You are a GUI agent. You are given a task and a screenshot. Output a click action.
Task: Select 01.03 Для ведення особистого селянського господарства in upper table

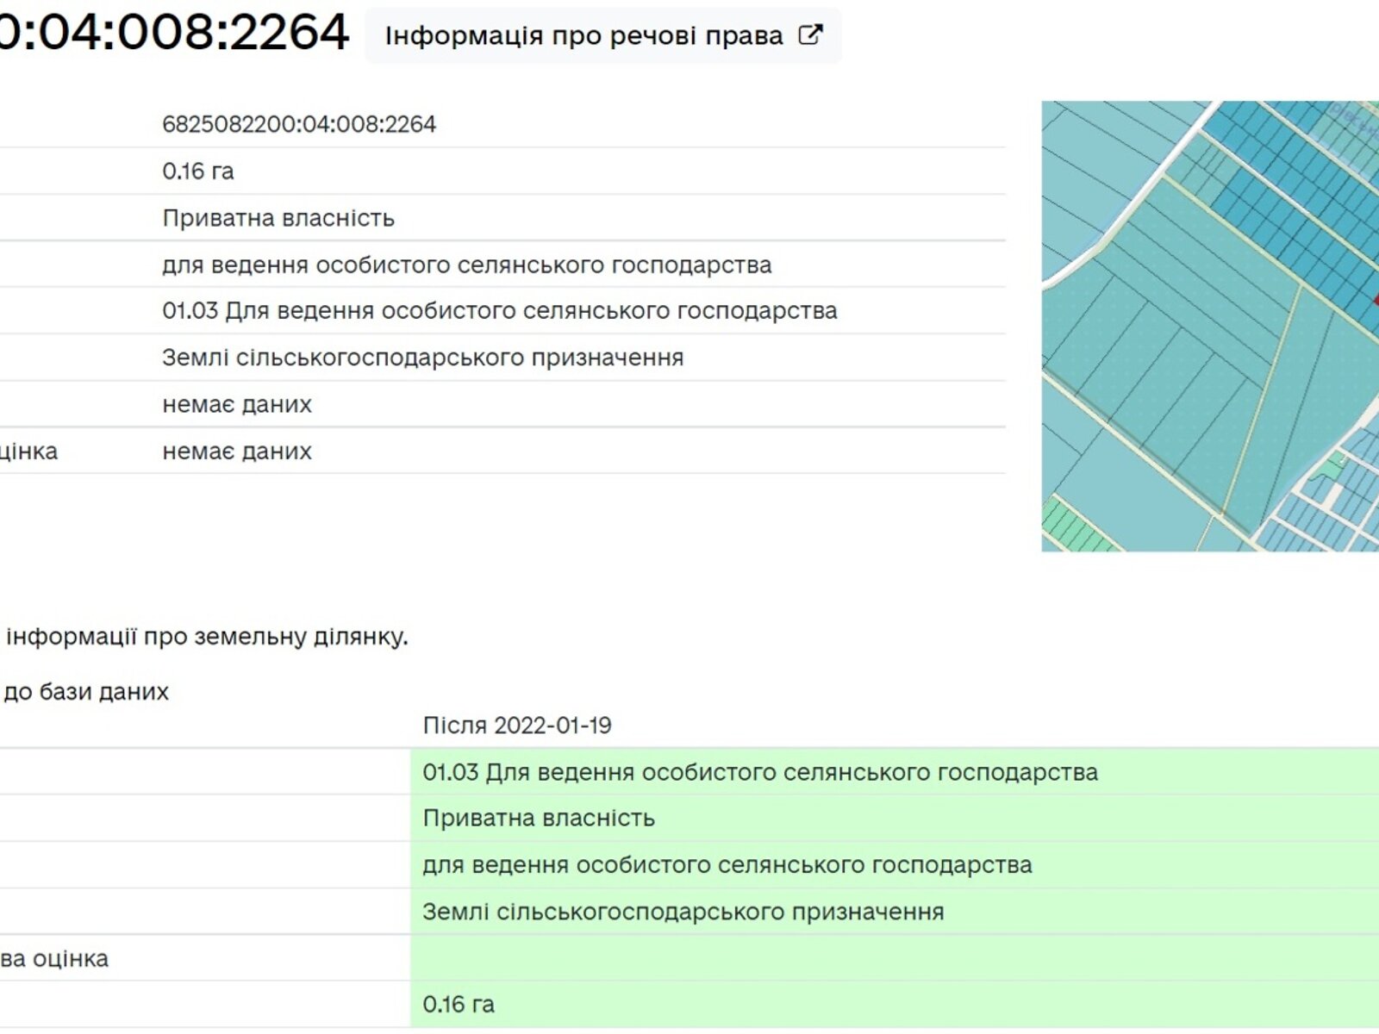point(500,311)
